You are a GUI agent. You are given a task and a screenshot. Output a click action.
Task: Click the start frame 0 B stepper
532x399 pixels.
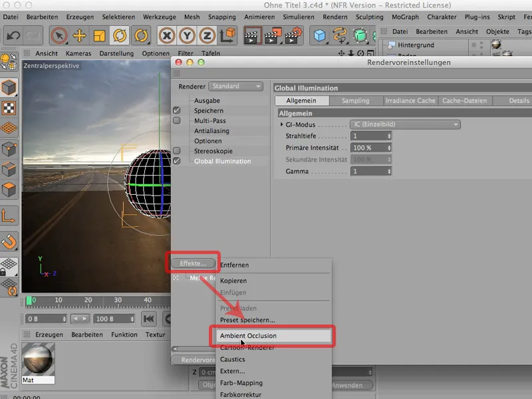click(x=64, y=319)
